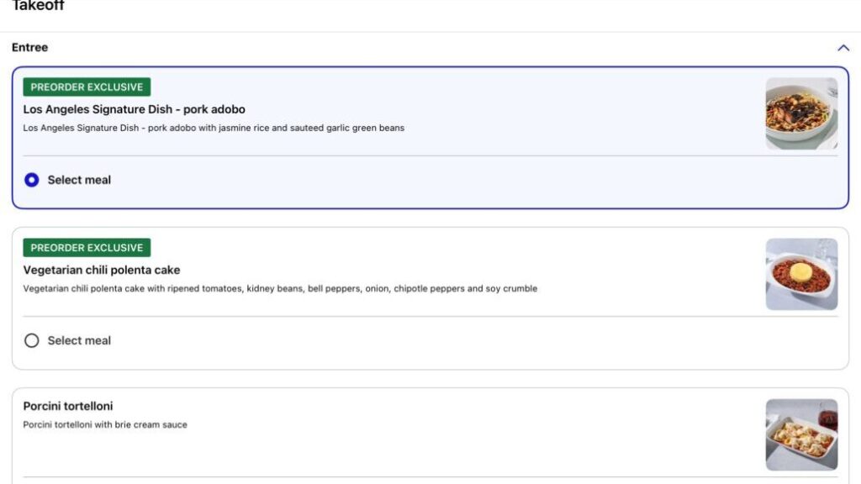Click the 'Select meal' label under pork adobo

click(79, 180)
